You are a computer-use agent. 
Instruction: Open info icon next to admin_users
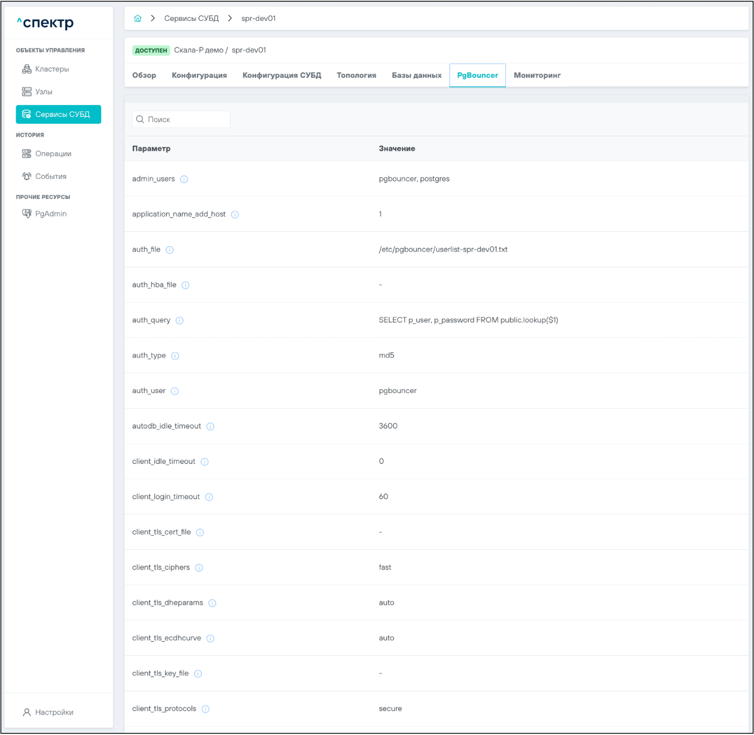point(184,179)
